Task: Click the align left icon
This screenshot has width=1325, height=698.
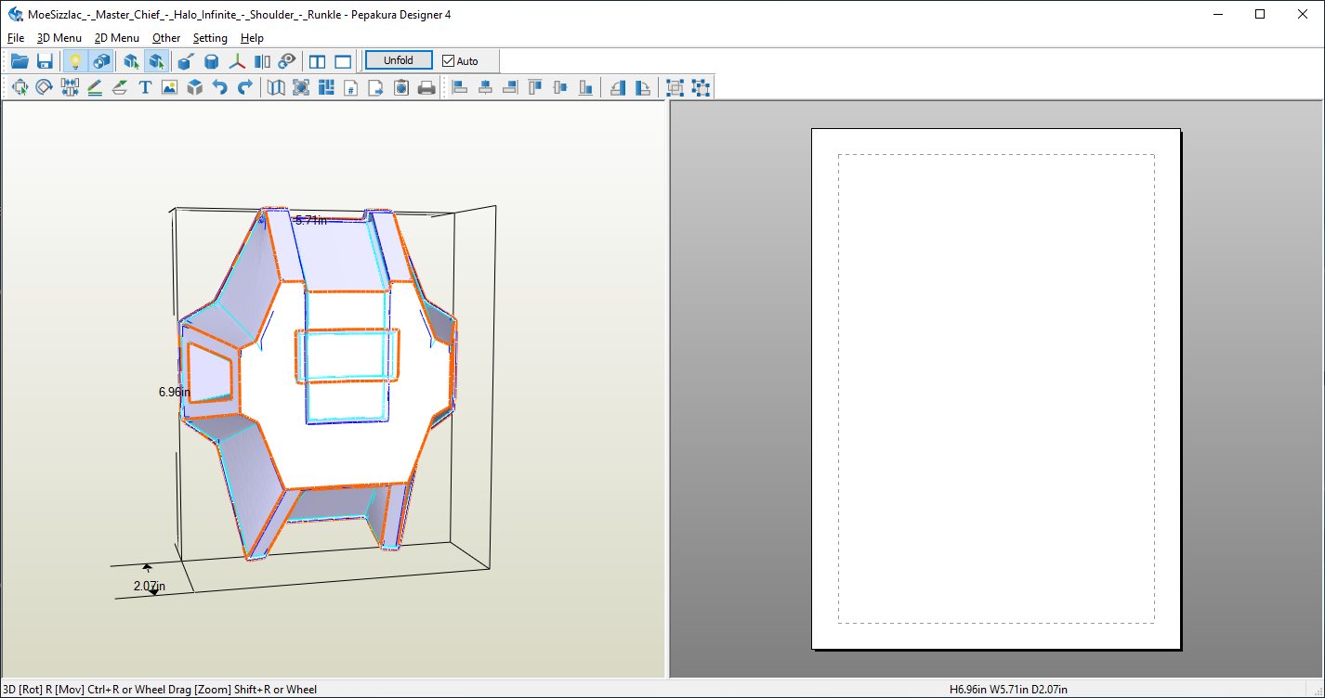Action: point(460,87)
